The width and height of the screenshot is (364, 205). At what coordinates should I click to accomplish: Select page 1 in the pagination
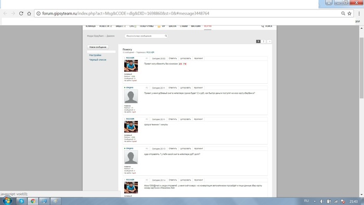(258, 41)
